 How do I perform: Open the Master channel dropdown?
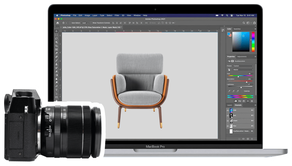243,69
